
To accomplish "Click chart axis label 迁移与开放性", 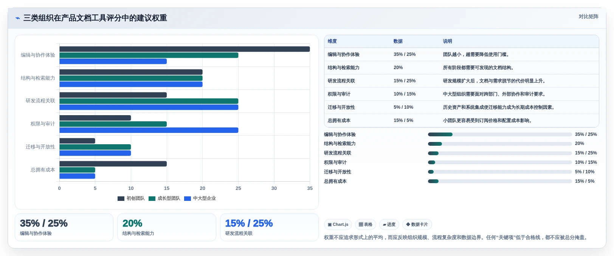I will [40, 147].
